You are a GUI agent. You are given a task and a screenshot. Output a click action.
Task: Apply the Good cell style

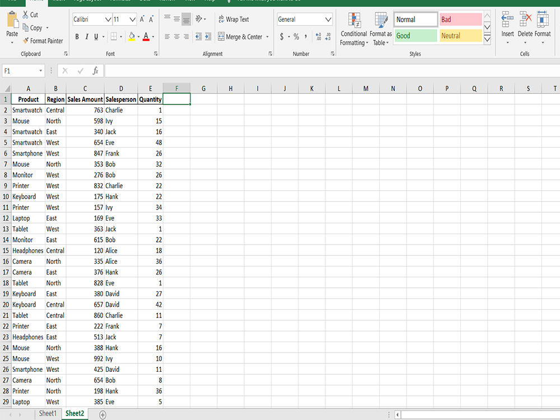pyautogui.click(x=416, y=36)
